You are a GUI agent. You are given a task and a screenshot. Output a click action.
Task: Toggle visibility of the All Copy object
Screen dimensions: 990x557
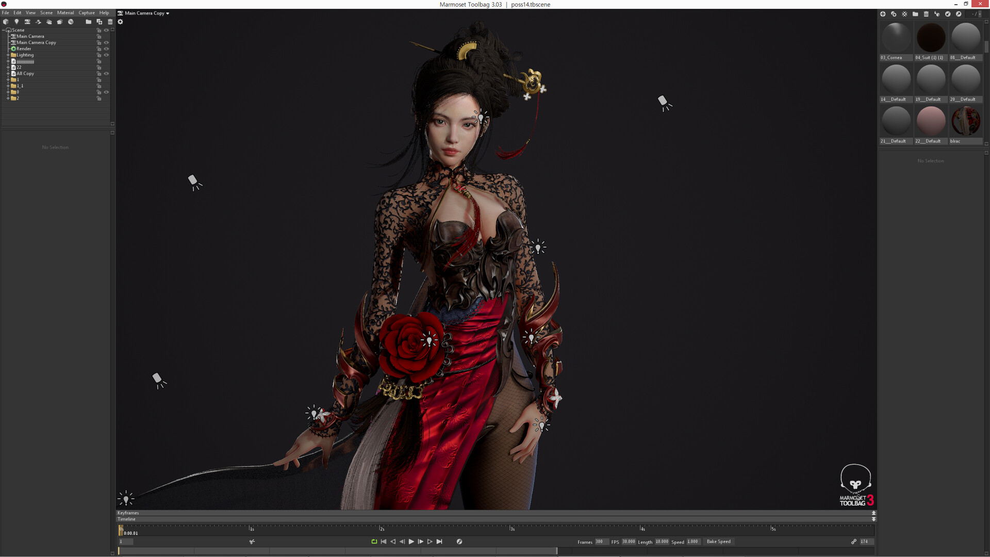point(106,73)
